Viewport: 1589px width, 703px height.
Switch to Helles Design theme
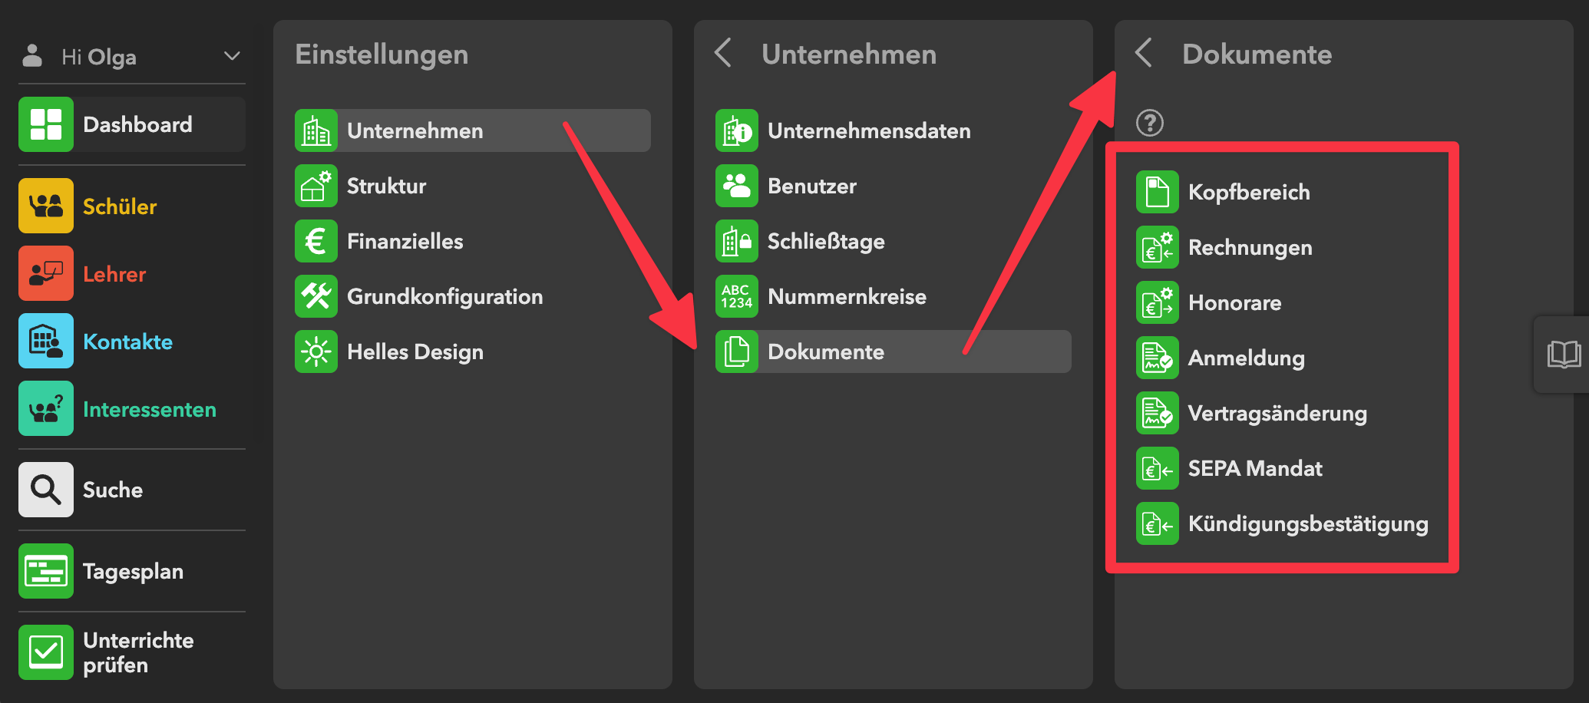[415, 351]
